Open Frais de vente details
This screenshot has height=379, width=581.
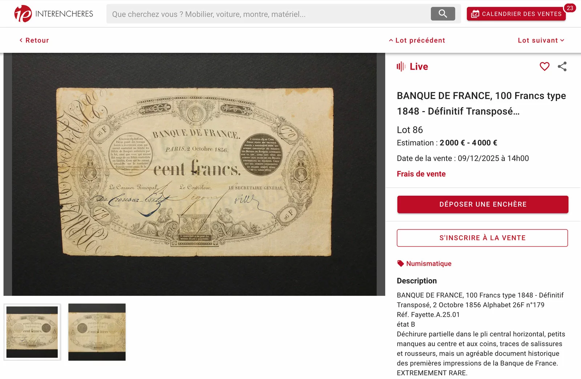tap(421, 174)
